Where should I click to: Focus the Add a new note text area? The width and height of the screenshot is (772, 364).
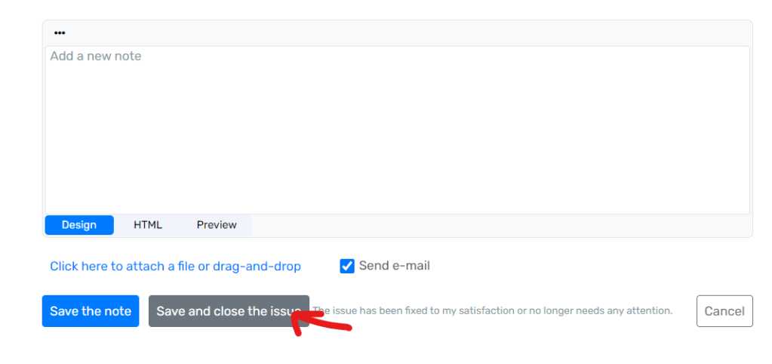point(398,130)
